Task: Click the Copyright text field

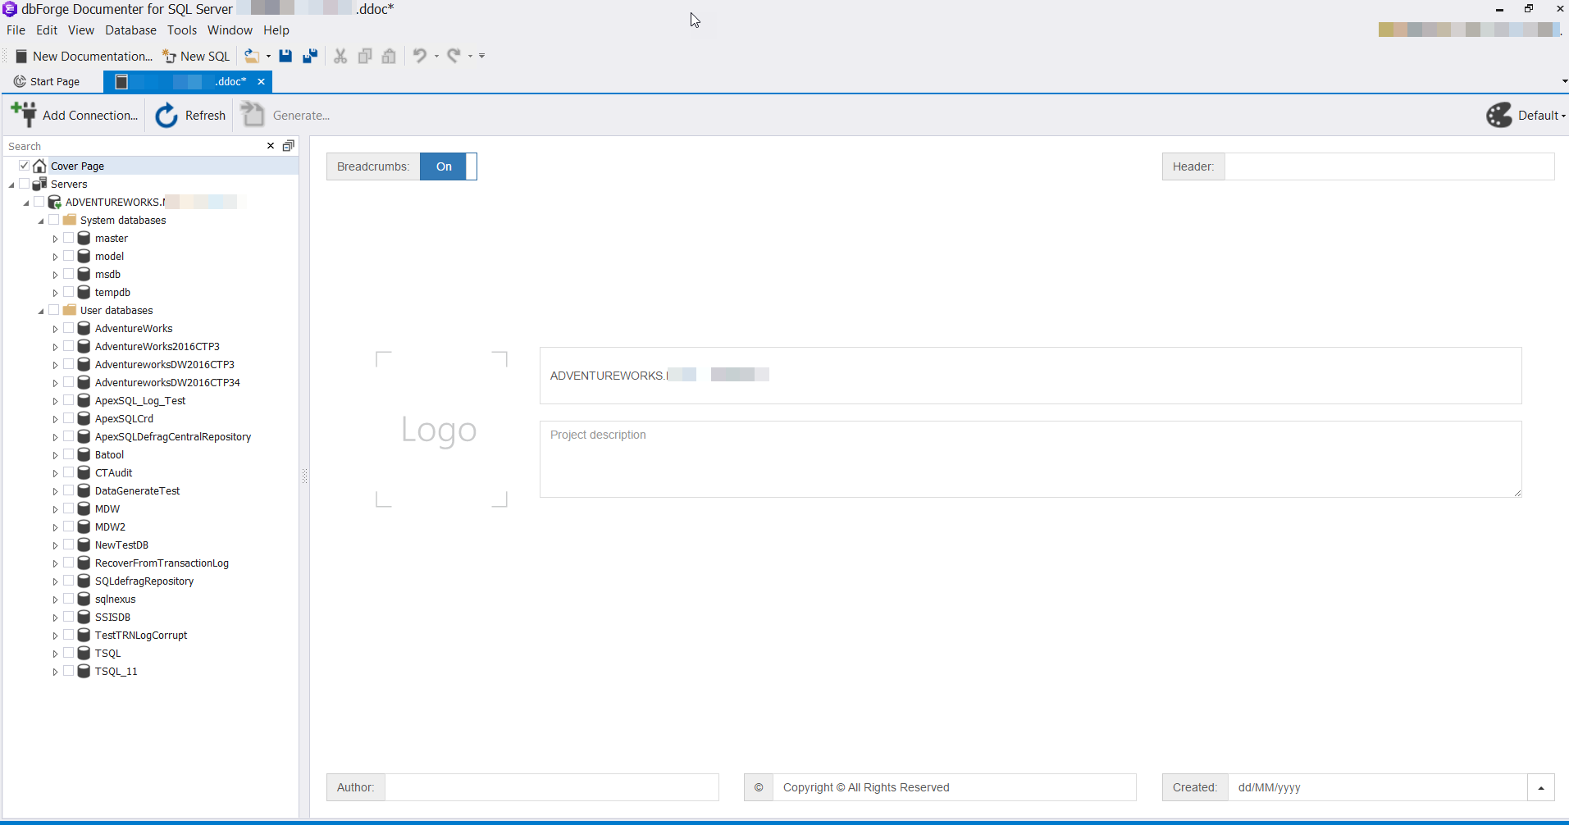Action: pos(954,787)
